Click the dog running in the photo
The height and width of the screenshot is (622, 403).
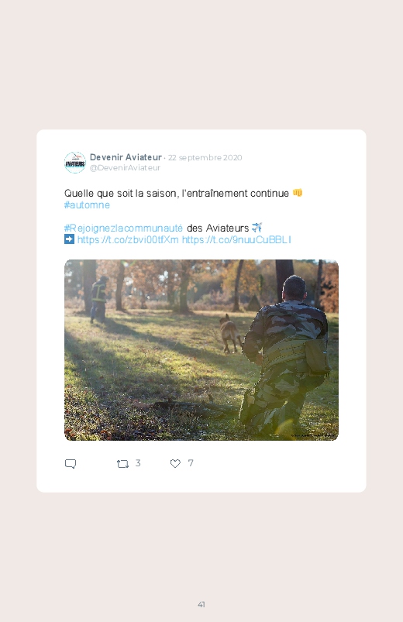coord(229,333)
